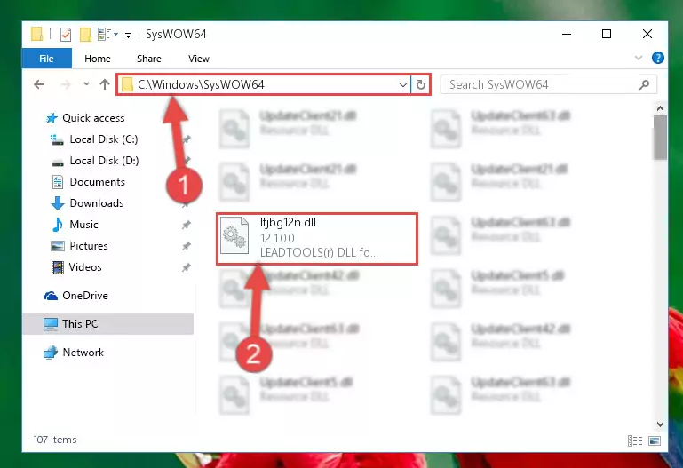
Task: Click the pin icon beside Music
Action: click(x=186, y=225)
